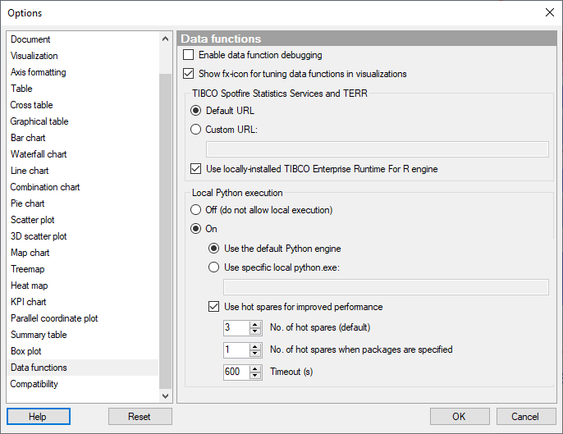The height and width of the screenshot is (434, 563).
Task: Select the Default URL radio button
Action: click(x=195, y=111)
